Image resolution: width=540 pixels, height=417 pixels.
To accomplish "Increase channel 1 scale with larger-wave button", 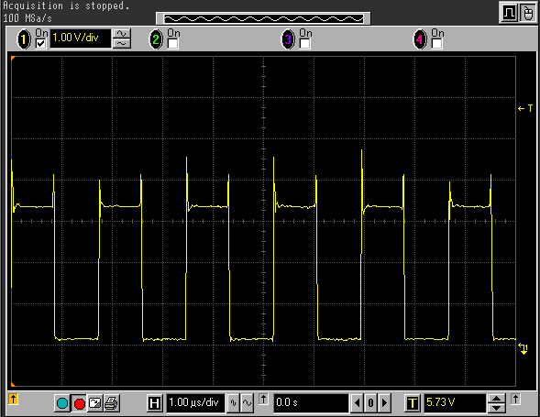I will point(122,34).
